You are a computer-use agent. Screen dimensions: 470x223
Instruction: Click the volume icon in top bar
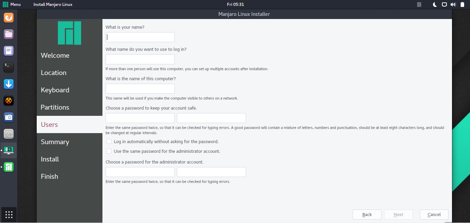point(453,4)
